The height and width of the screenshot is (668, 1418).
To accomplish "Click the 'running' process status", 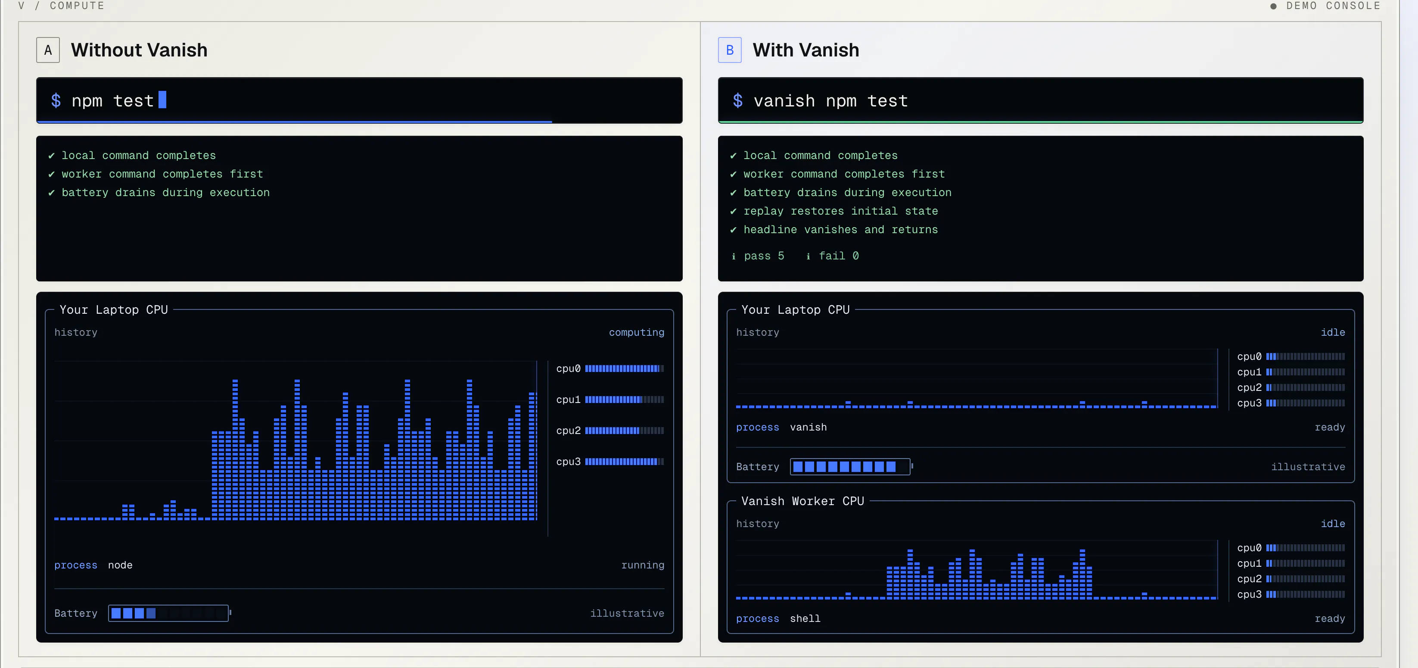I will pos(642,565).
